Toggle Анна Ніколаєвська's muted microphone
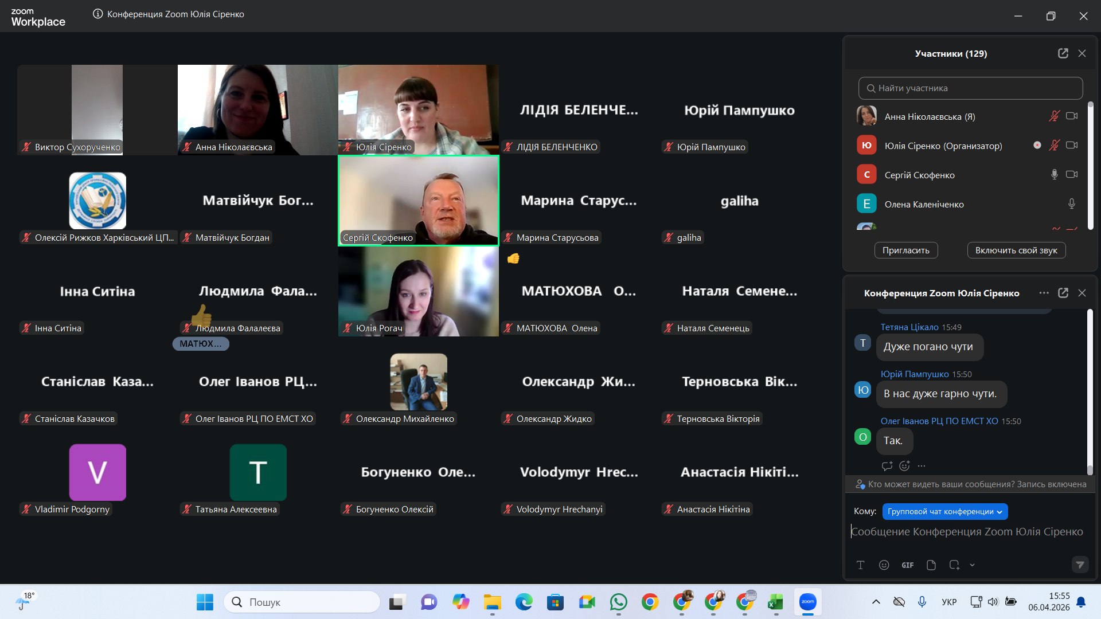1101x619 pixels. (1054, 116)
